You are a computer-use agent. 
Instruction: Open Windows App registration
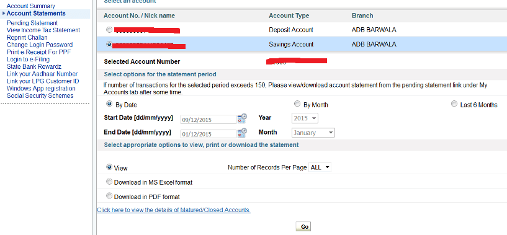pos(41,88)
